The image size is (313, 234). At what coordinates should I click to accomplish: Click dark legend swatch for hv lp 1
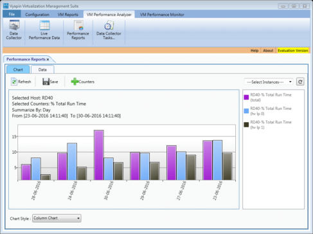pos(246,125)
